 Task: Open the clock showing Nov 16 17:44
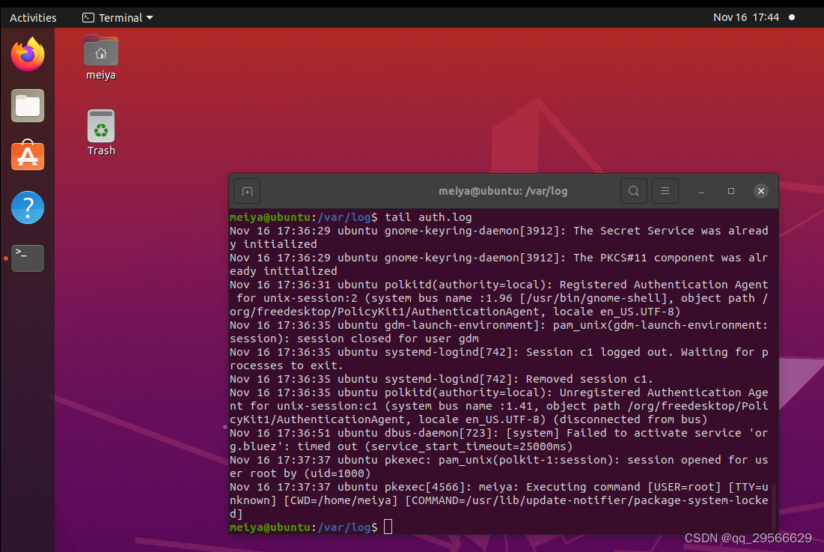745,17
